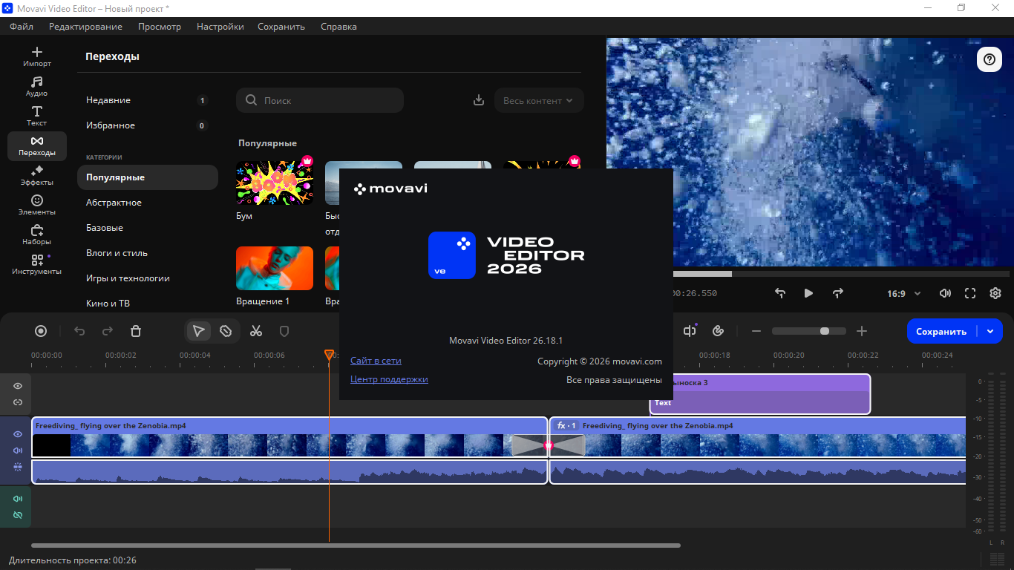Open the Импорт panel
The image size is (1014, 570).
[36, 57]
